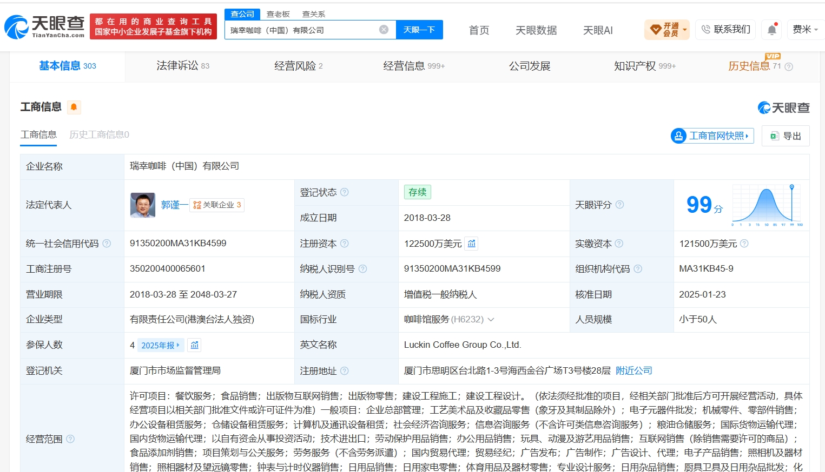Switch to the 查关系 search tab
Screen dimensions: 825x472
coord(314,14)
